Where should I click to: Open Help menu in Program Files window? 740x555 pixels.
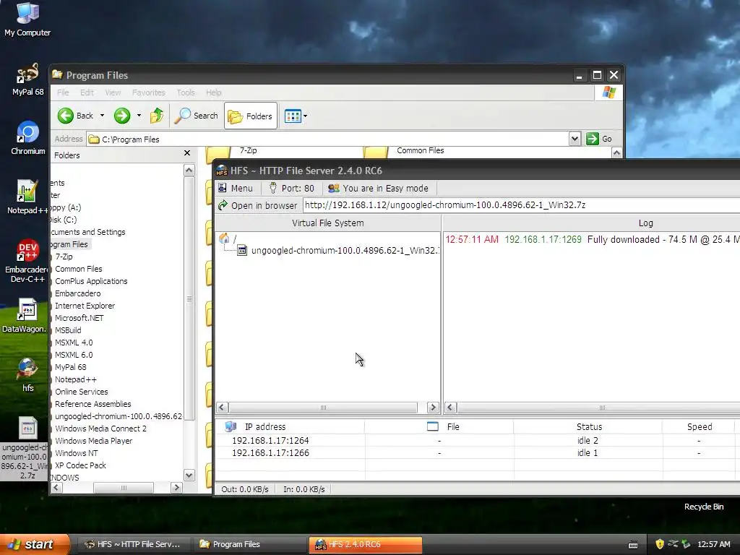tap(213, 92)
